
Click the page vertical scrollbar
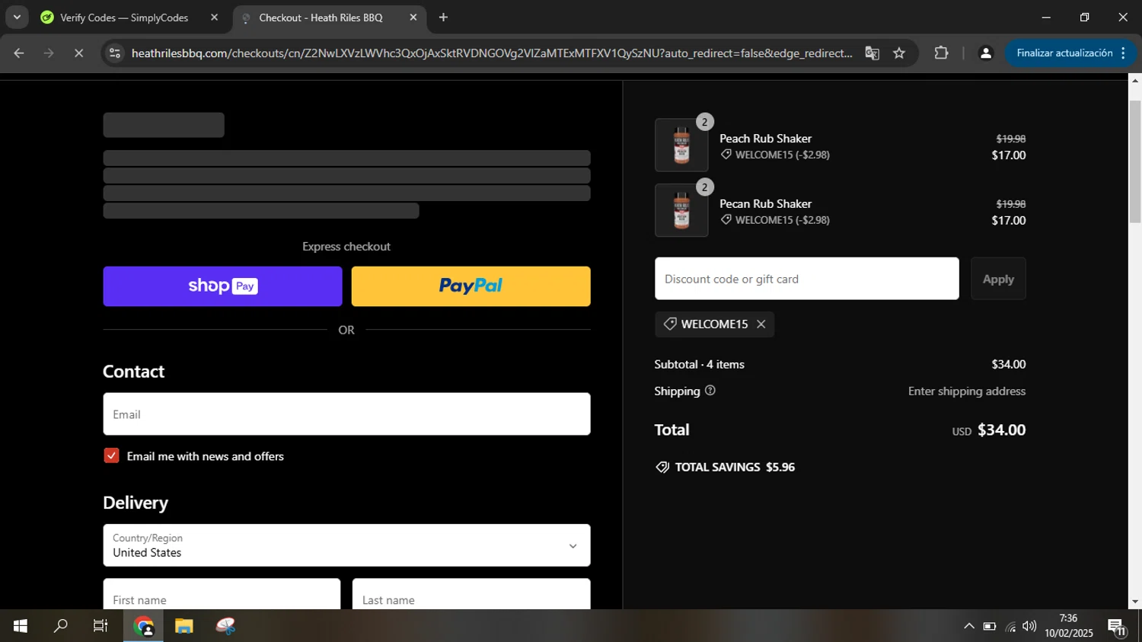point(1135,160)
